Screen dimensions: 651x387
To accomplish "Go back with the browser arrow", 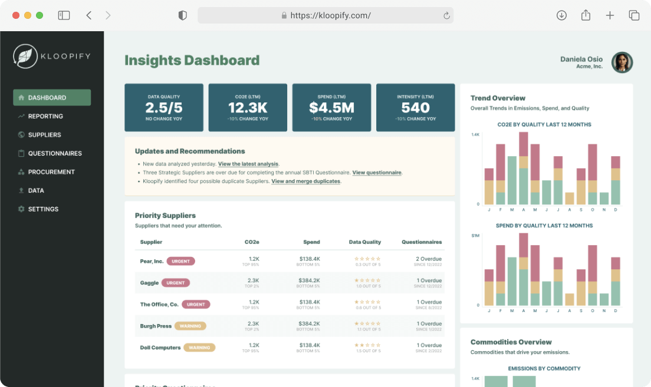I will click(x=89, y=15).
